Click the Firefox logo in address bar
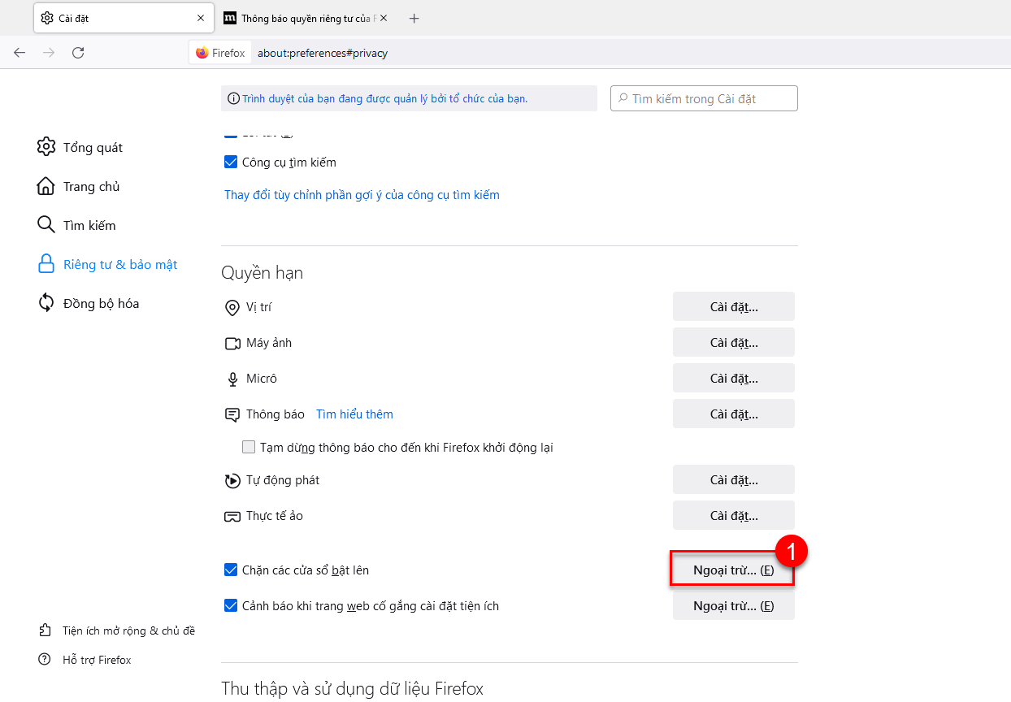This screenshot has width=1011, height=702. point(202,53)
